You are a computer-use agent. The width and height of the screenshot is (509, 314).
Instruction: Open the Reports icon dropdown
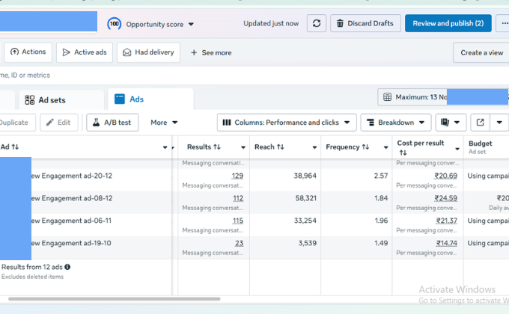(x=451, y=123)
